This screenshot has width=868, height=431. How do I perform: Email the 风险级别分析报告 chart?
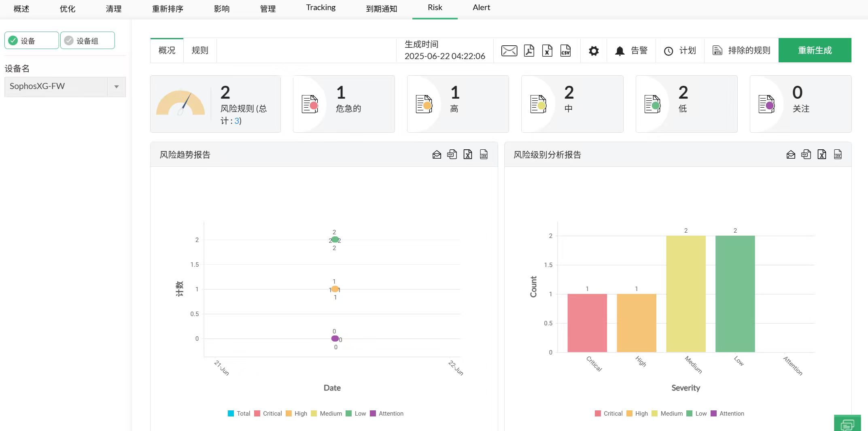(x=791, y=155)
